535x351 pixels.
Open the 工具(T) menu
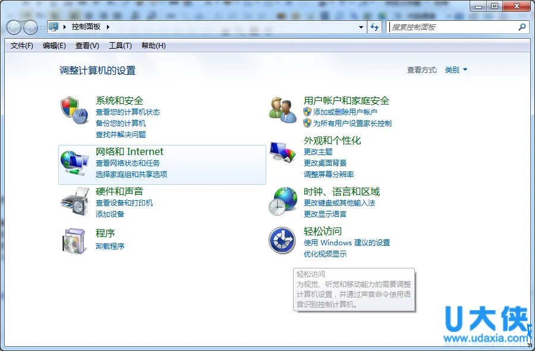[120, 46]
